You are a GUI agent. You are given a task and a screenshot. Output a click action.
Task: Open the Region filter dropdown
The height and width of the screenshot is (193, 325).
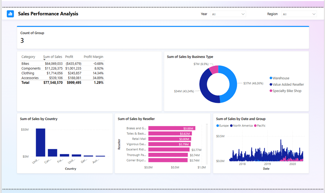click(313, 14)
